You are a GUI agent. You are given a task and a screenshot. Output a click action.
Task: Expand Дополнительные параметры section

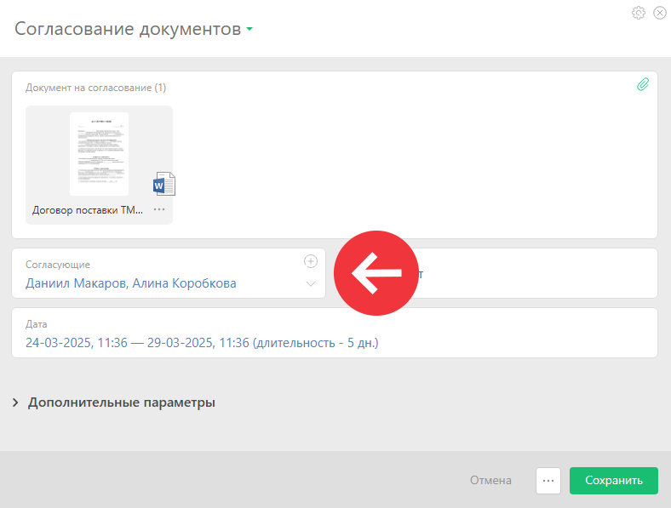pos(114,402)
